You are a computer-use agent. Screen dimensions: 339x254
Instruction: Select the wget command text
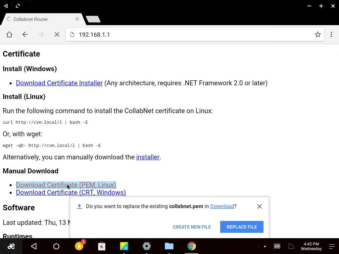pos(52,146)
